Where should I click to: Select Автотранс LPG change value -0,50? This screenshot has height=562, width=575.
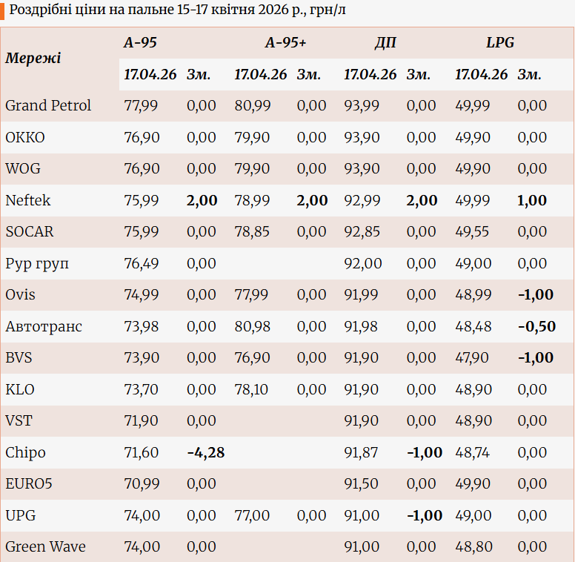[536, 327]
